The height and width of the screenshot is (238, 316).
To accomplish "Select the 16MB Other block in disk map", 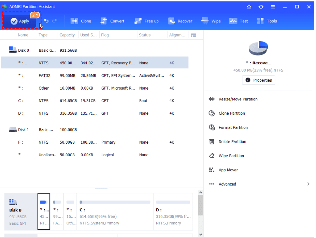I will [70, 212].
